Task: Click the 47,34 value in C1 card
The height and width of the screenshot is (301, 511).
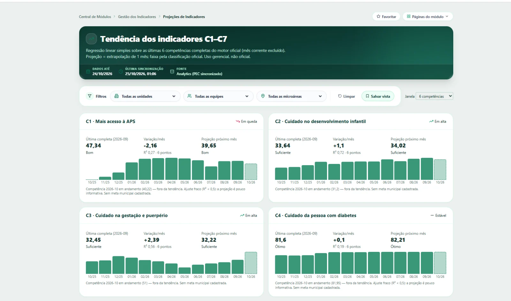Action: (x=94, y=146)
